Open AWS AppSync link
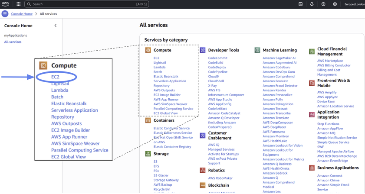365x194 pixels. [327, 97]
